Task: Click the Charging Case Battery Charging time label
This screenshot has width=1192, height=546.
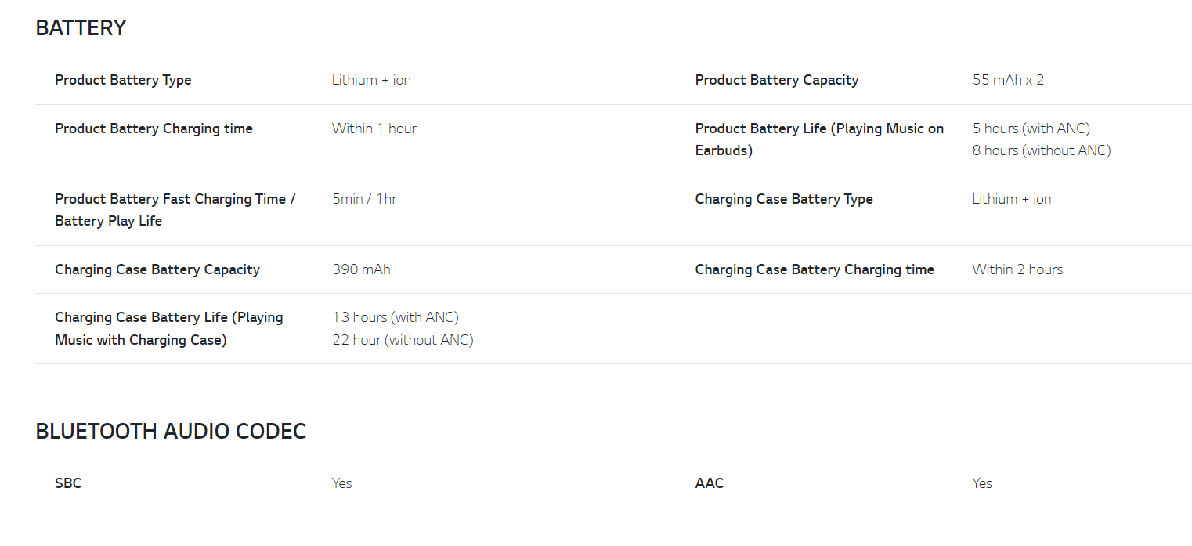Action: (814, 269)
